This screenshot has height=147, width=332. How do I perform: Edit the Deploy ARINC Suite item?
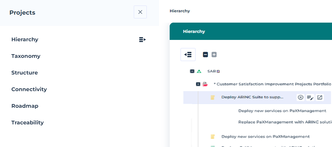310,97
